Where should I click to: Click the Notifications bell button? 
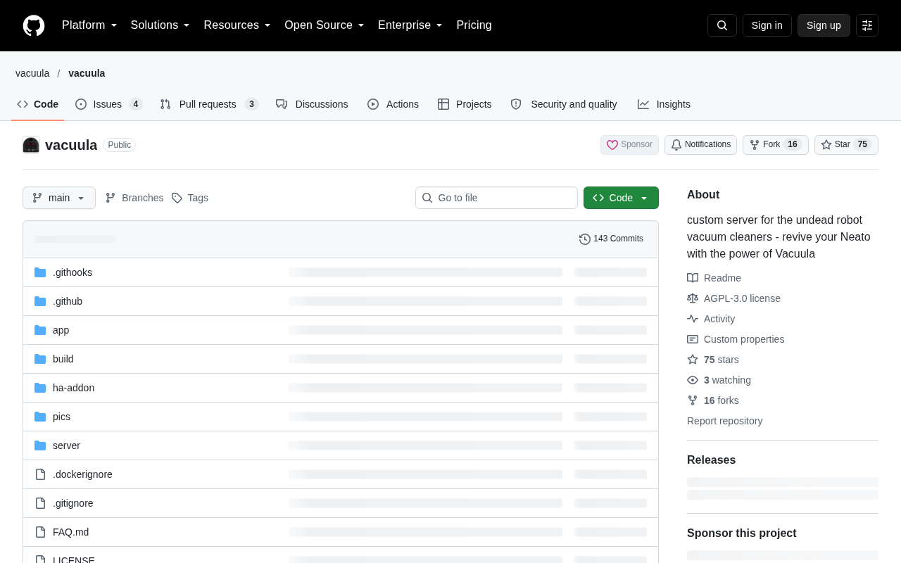point(700,145)
